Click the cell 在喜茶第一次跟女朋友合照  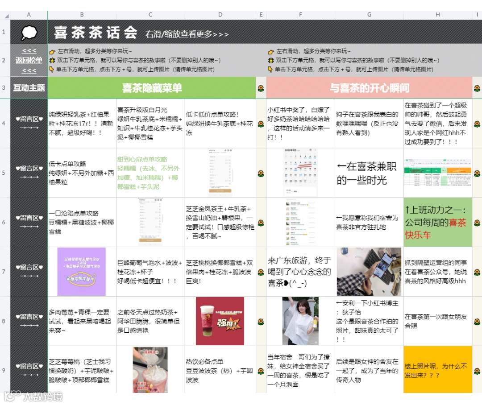(x=438, y=321)
